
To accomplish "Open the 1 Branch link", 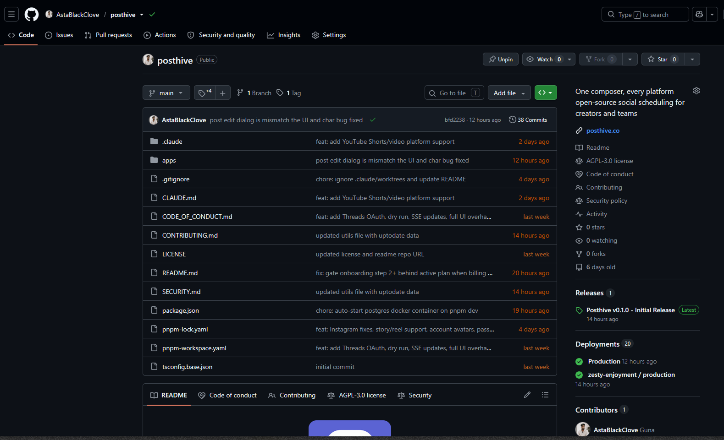I will tap(254, 93).
